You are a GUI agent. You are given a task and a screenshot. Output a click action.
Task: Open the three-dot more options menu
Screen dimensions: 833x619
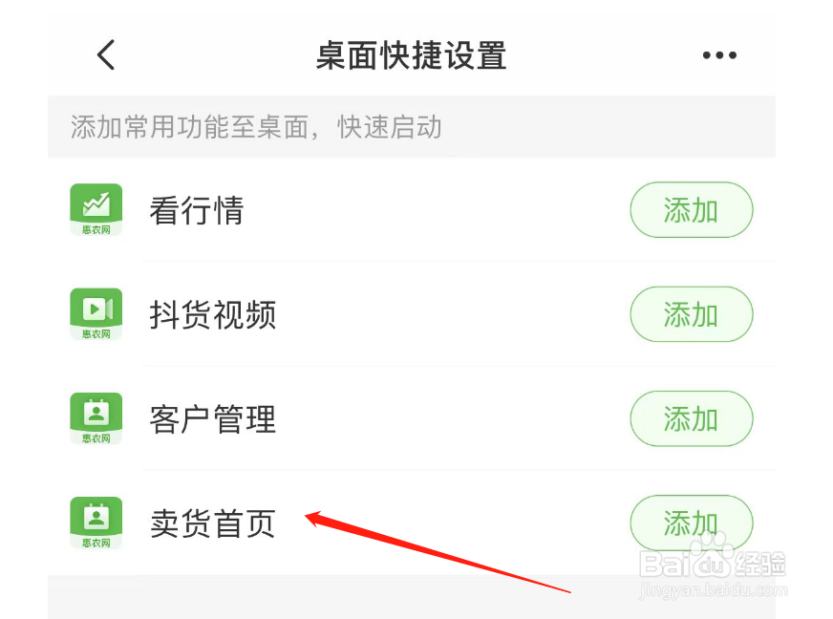pos(719,54)
